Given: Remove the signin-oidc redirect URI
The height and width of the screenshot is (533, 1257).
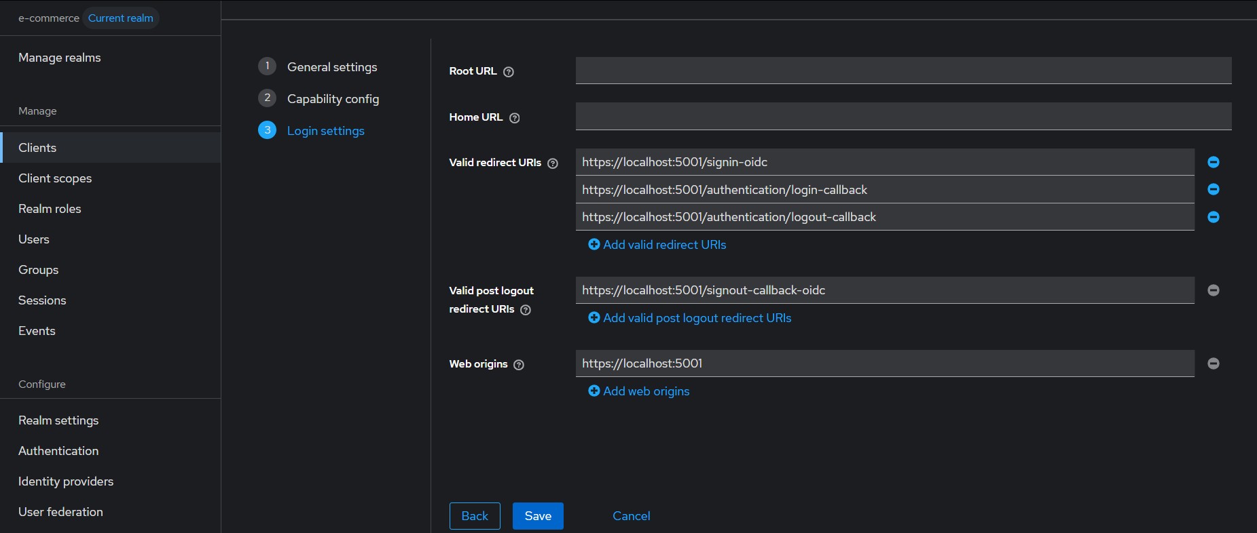Looking at the screenshot, I should coord(1213,162).
